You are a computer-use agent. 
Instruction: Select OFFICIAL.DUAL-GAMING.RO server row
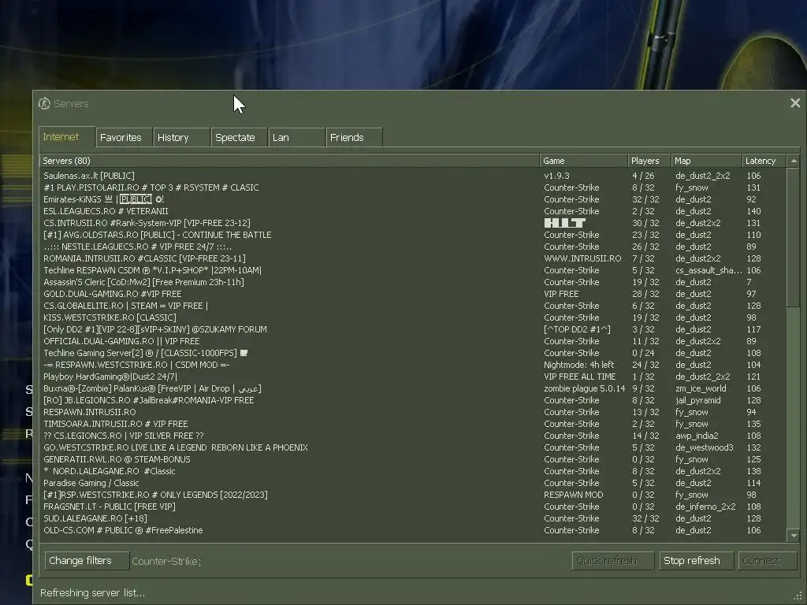[x=413, y=341]
